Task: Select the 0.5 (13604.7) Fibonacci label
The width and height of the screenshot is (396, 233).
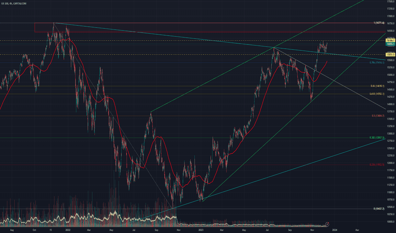Action: click(378, 116)
